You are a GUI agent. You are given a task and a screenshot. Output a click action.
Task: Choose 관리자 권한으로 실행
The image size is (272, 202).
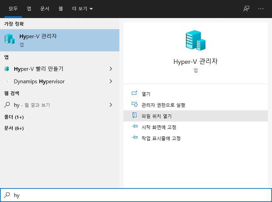[196, 105]
